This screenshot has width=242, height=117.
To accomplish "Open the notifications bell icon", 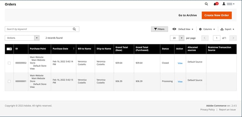I will [216, 4].
